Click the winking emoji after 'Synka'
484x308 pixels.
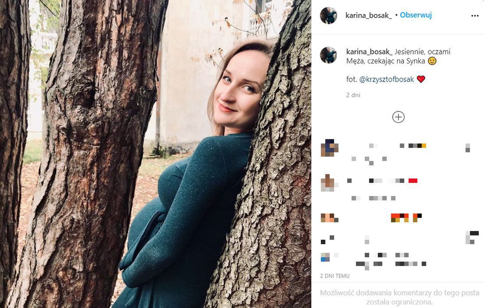pyautogui.click(x=432, y=61)
